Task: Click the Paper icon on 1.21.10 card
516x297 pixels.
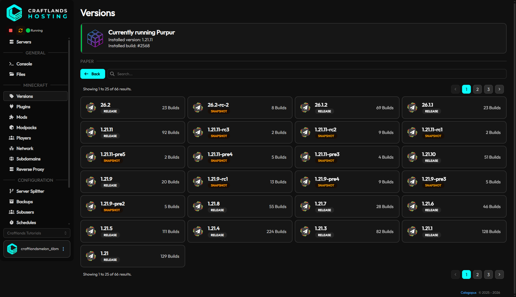Action: [412, 157]
